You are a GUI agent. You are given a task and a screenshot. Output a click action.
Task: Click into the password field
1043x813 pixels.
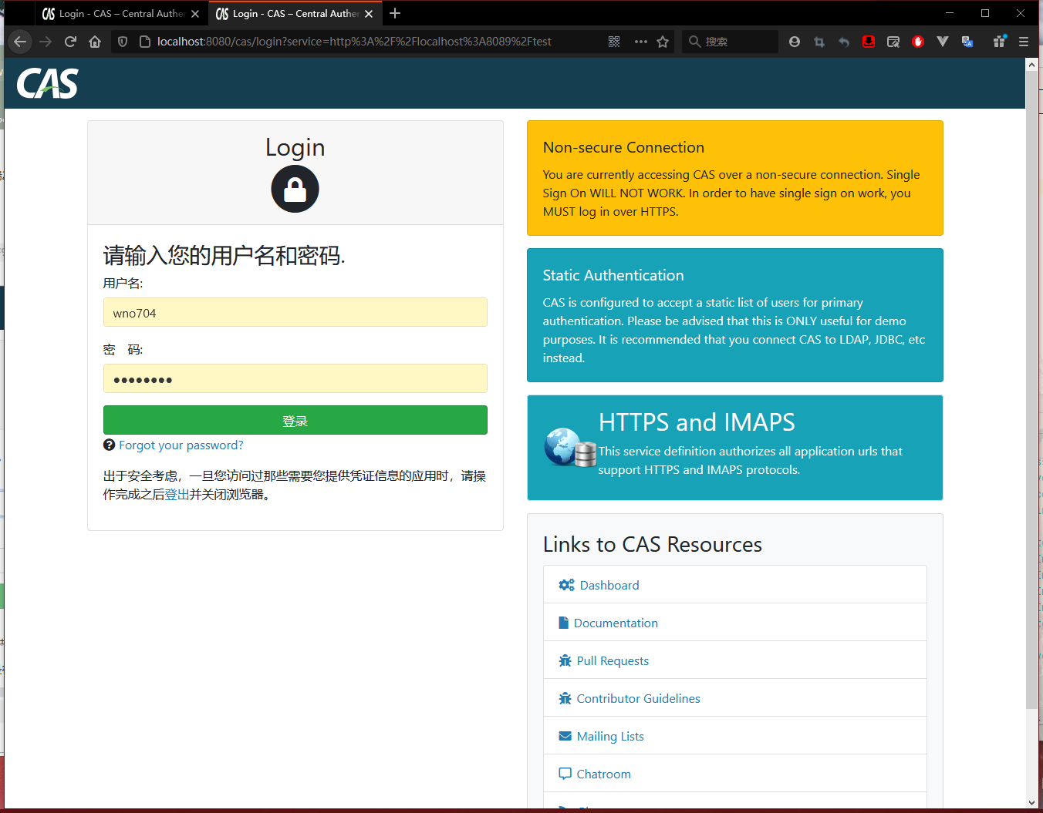pos(295,379)
